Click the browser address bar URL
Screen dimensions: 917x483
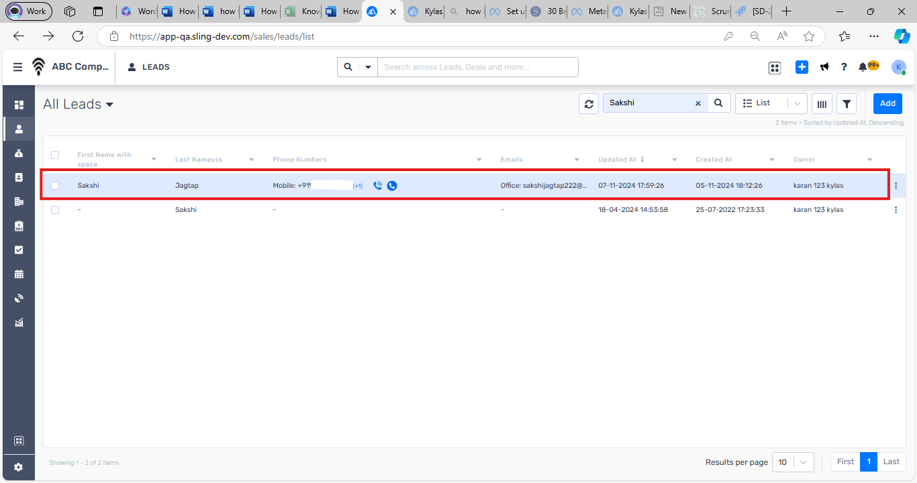point(222,36)
